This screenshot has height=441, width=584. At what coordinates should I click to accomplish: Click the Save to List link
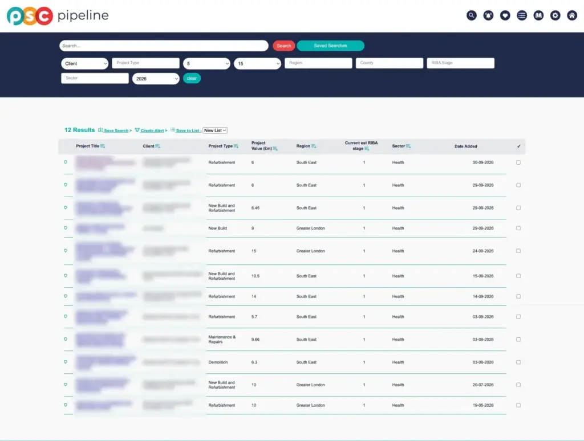pyautogui.click(x=187, y=130)
